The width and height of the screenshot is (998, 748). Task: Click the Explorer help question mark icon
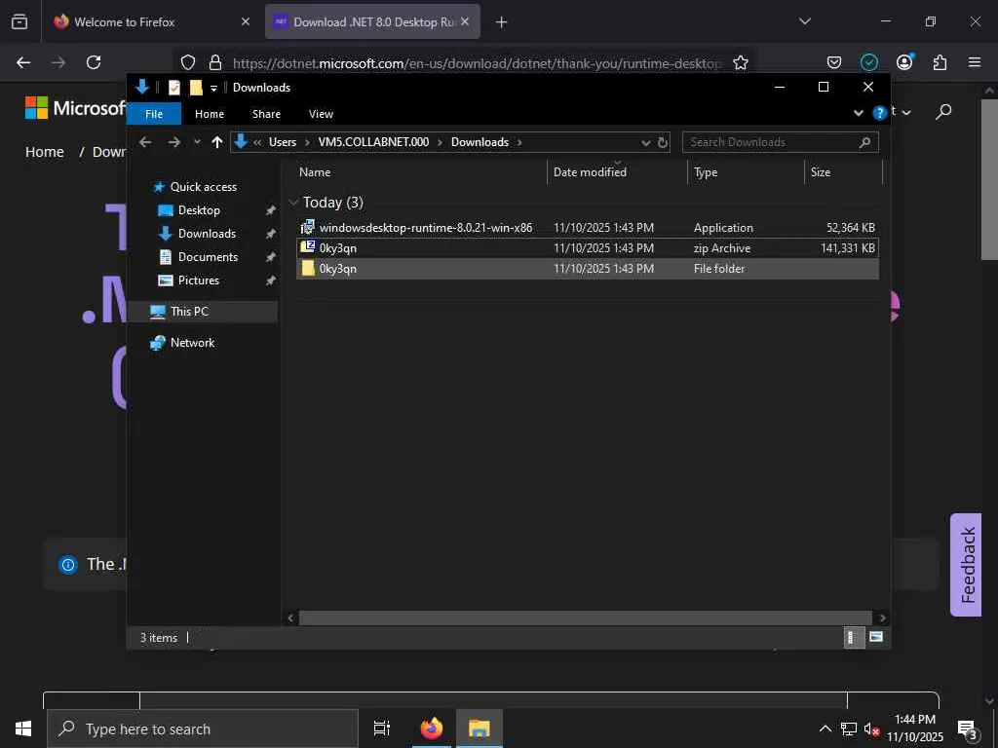pyautogui.click(x=880, y=113)
